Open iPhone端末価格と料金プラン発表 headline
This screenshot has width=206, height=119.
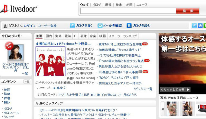tap(121, 61)
